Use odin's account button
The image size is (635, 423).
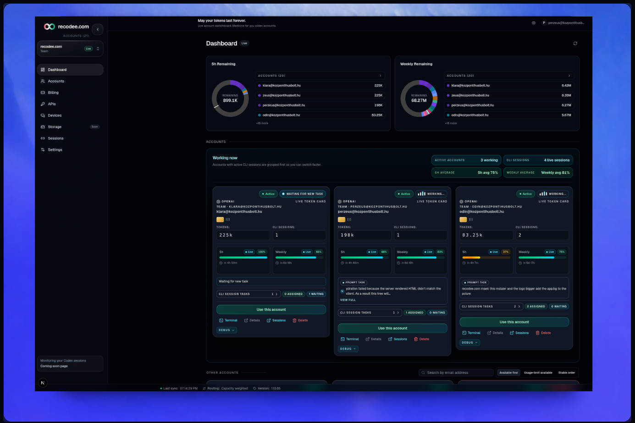514,322
